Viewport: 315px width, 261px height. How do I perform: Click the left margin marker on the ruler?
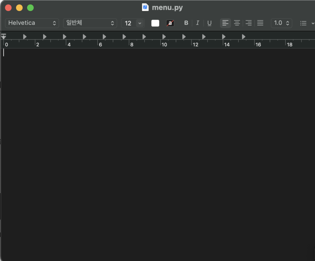4,37
